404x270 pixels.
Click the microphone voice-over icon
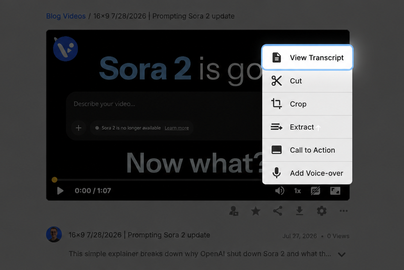coord(277,173)
